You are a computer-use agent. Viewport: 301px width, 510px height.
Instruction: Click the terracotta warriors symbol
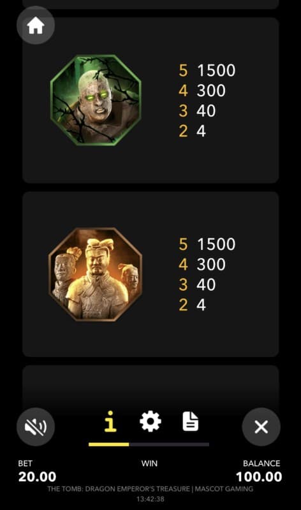tap(96, 274)
